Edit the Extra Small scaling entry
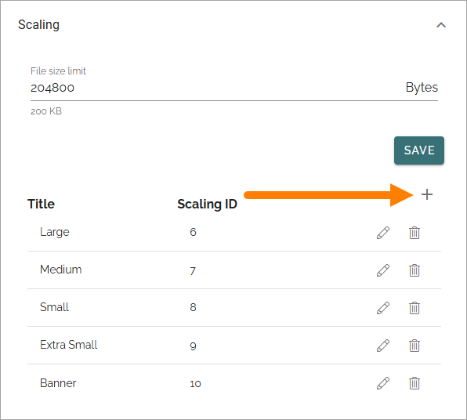This screenshot has height=420, width=467. 383,346
